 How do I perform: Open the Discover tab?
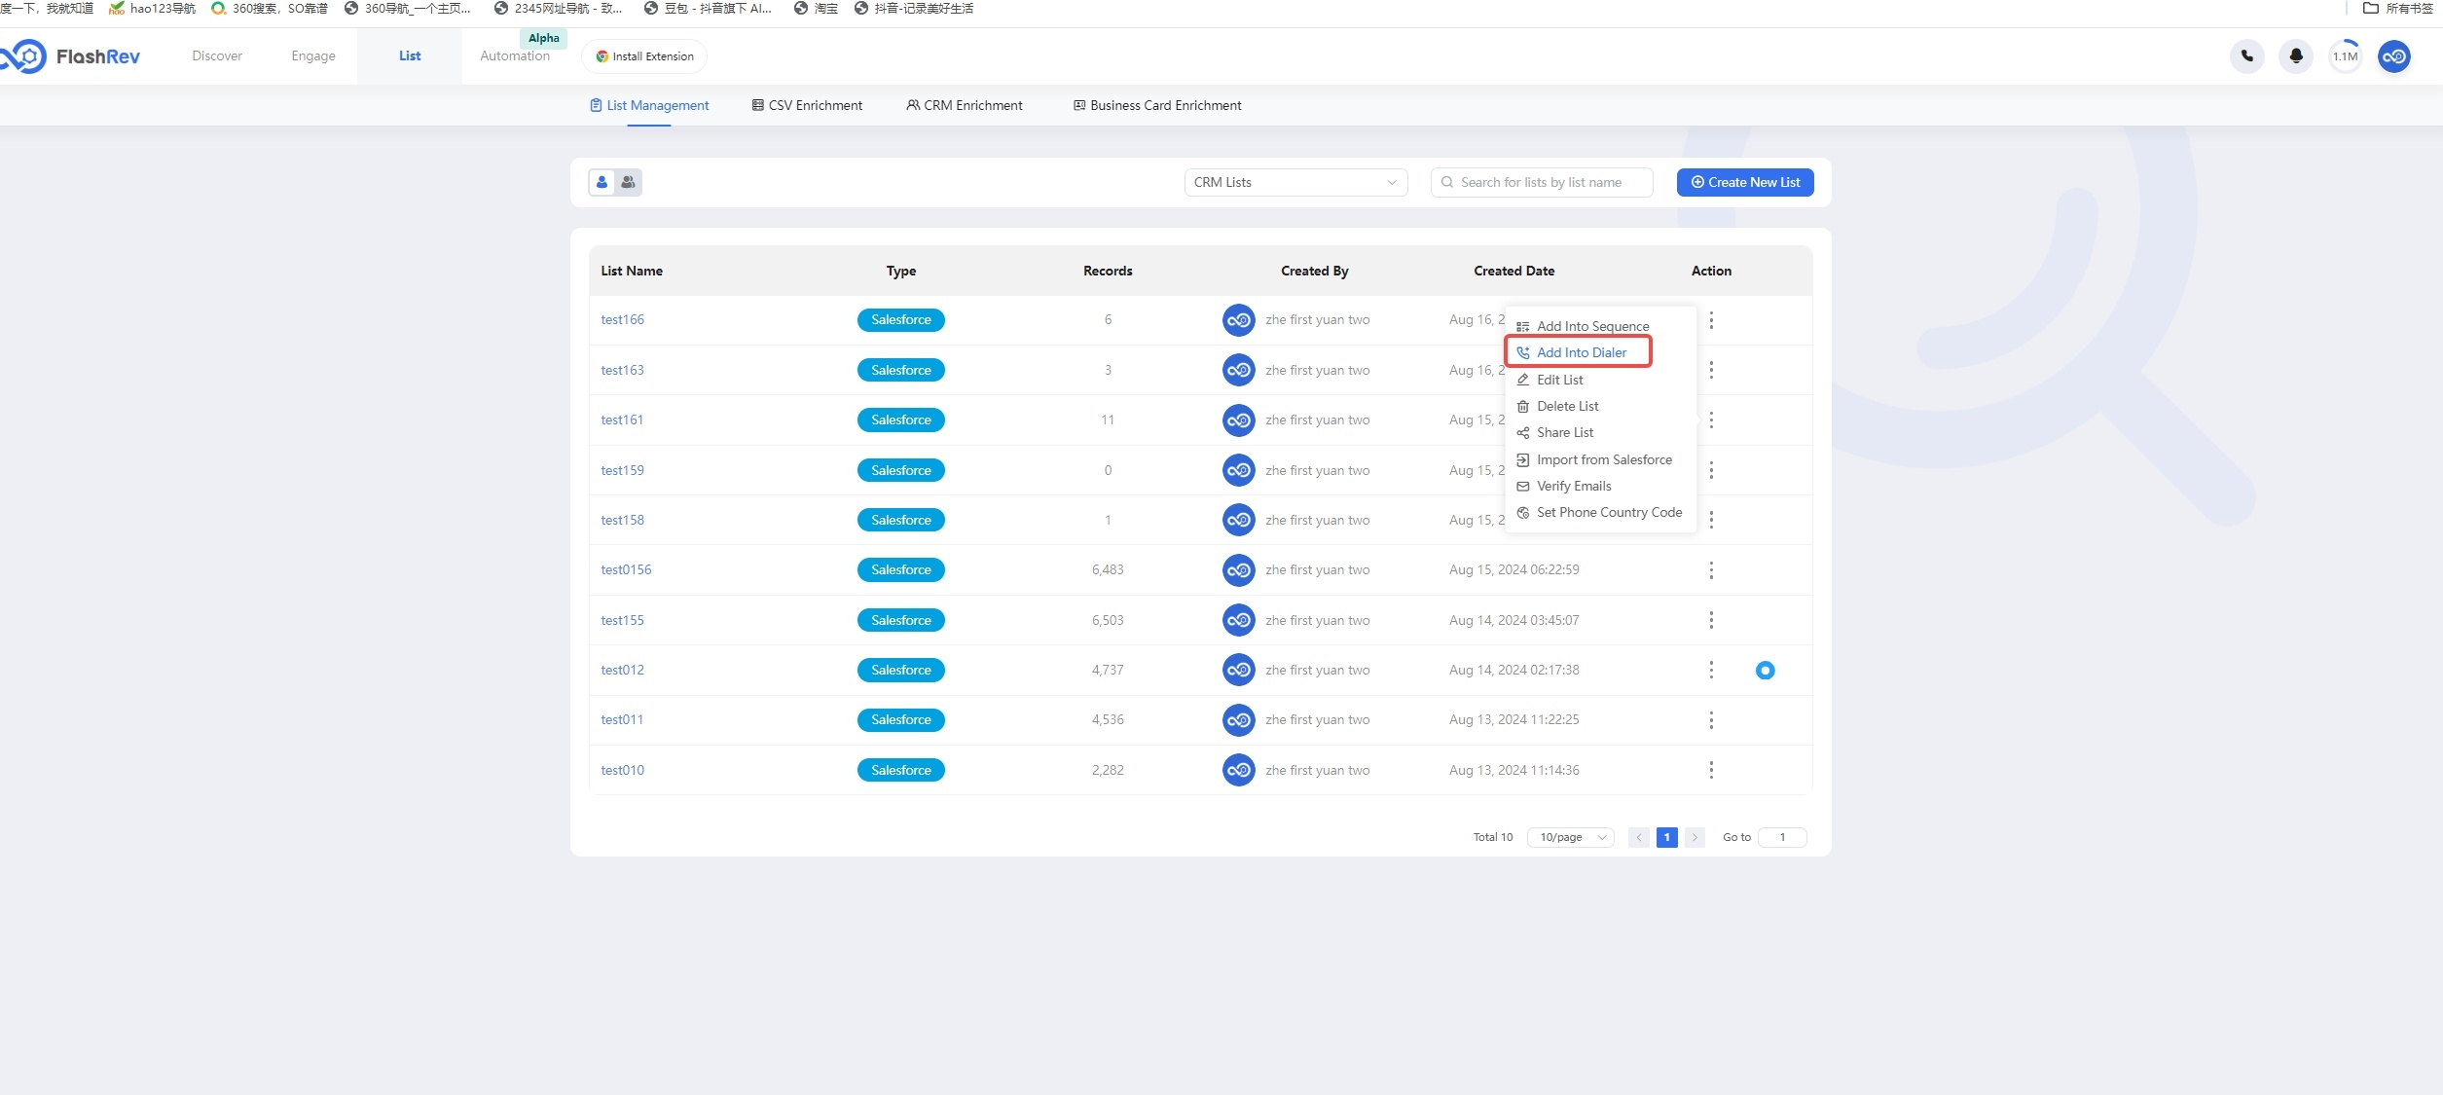(217, 55)
